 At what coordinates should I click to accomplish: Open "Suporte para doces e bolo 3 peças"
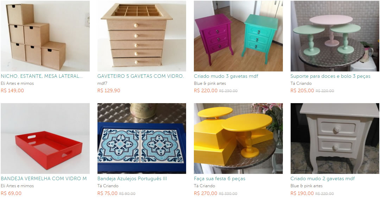(330, 76)
